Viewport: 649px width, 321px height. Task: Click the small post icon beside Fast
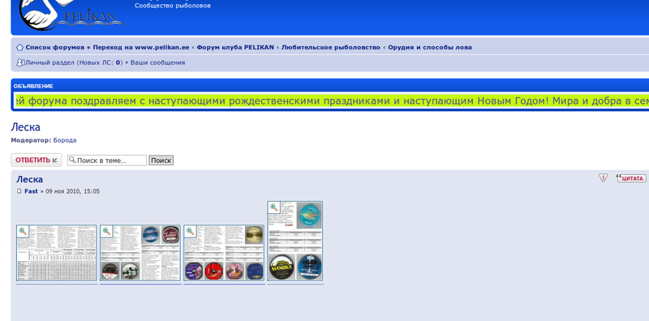point(19,191)
